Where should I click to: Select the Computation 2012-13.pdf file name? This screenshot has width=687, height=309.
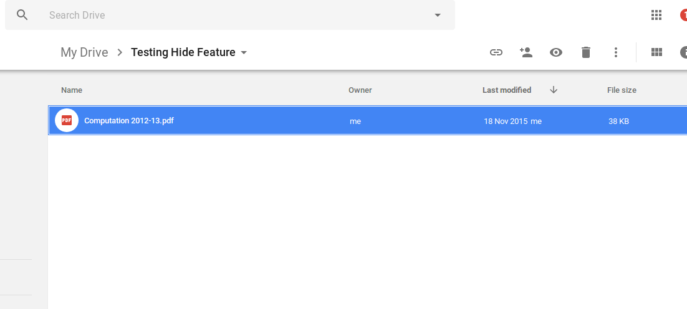(129, 120)
